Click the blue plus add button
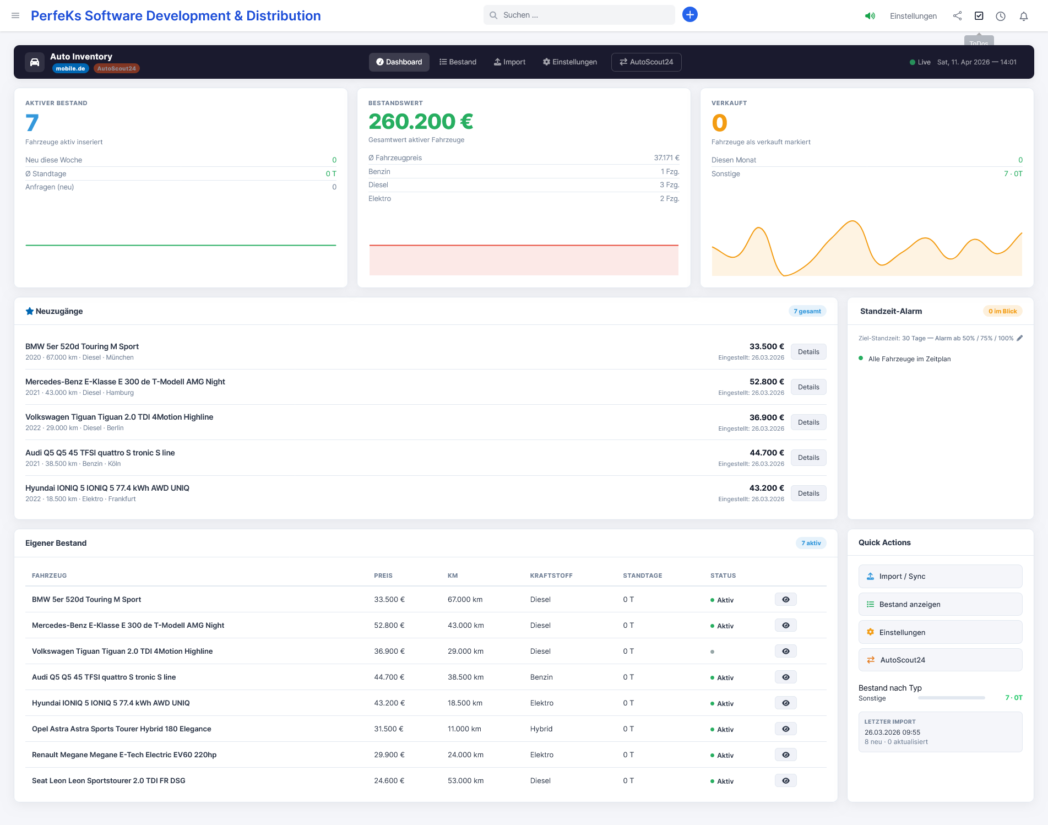The image size is (1048, 825). (x=689, y=15)
